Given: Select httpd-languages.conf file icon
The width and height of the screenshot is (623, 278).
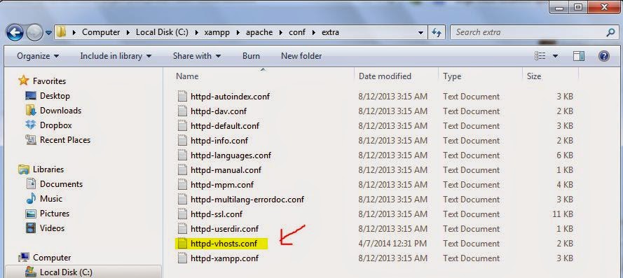Looking at the screenshot, I should tap(182, 155).
